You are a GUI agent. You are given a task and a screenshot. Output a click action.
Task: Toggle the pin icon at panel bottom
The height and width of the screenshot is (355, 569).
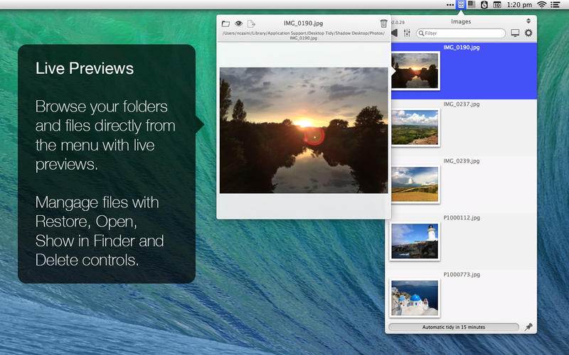coord(528,327)
